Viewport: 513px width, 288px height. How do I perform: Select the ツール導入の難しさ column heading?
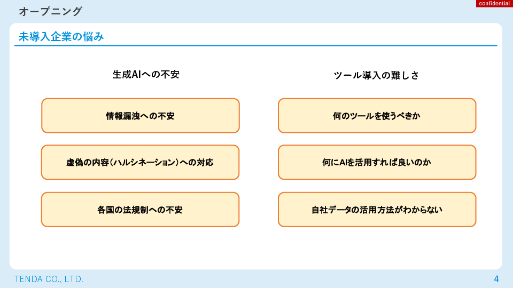tap(376, 75)
